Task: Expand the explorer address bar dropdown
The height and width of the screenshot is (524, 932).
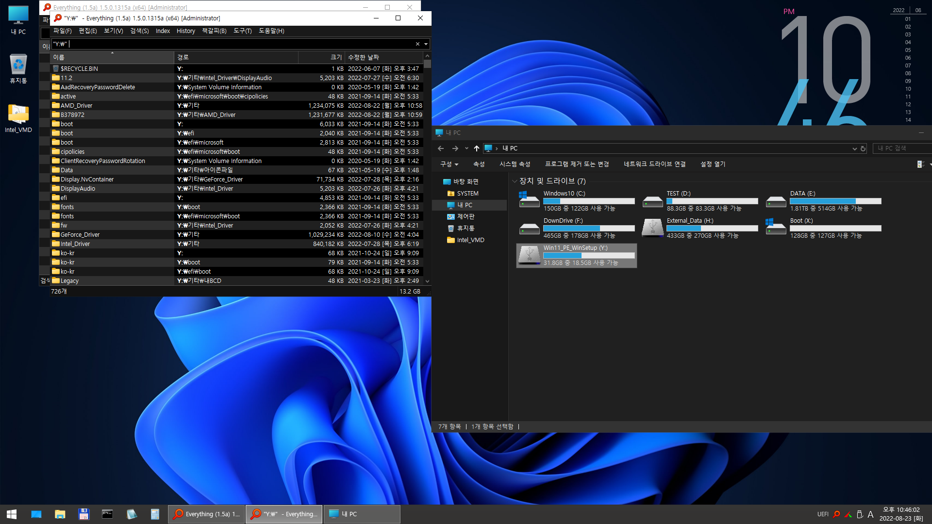Action: click(x=854, y=149)
